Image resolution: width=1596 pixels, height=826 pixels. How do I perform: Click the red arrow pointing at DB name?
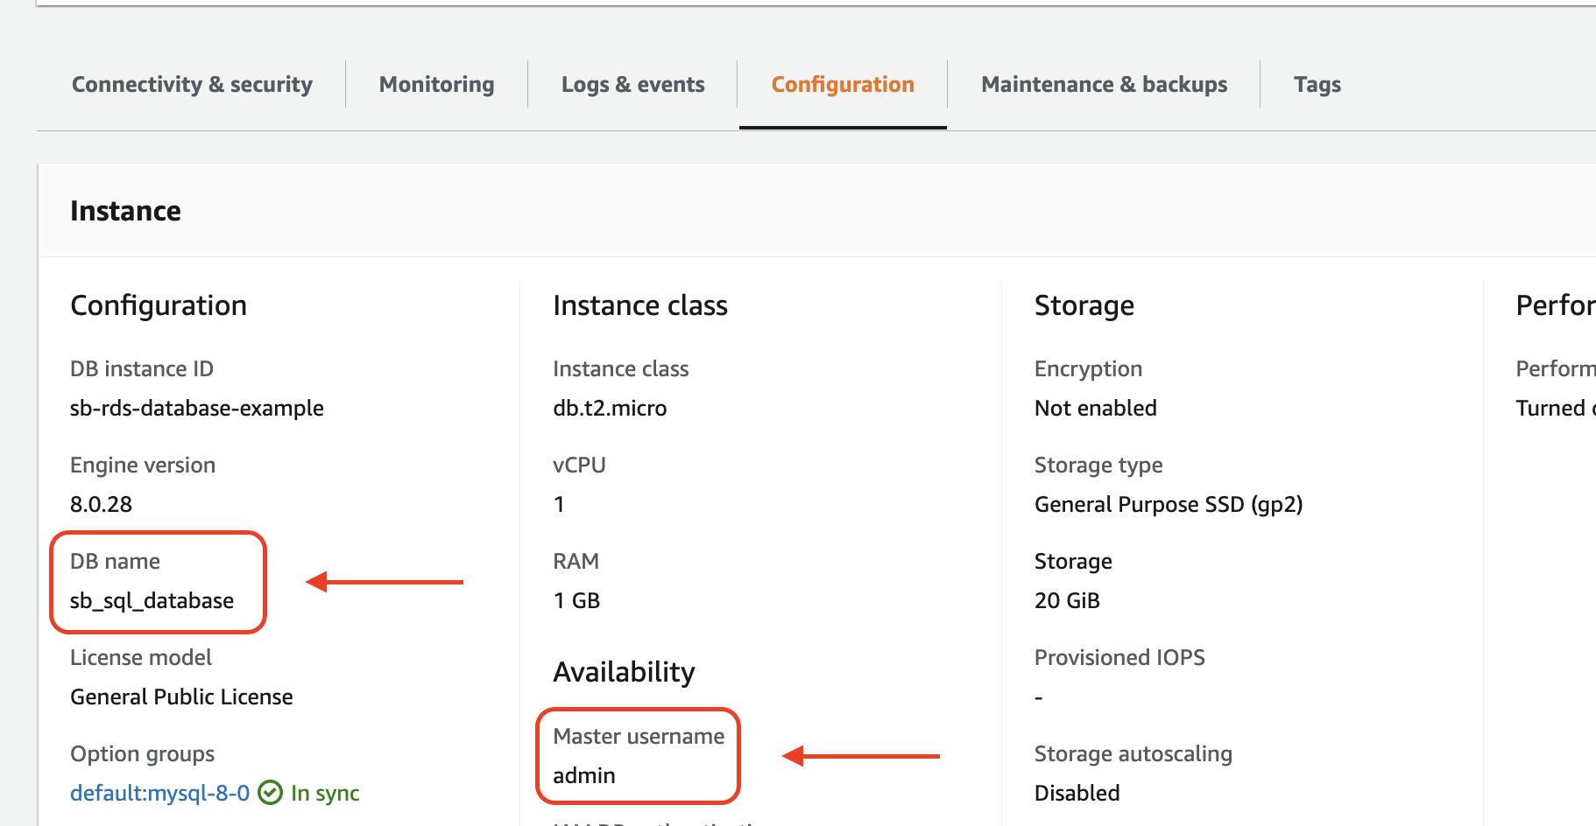tap(384, 582)
